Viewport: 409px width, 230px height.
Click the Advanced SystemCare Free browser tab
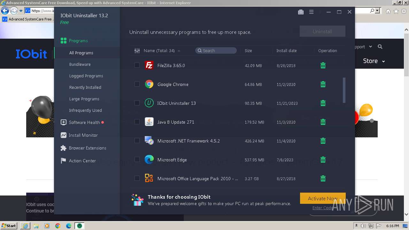coord(27,19)
